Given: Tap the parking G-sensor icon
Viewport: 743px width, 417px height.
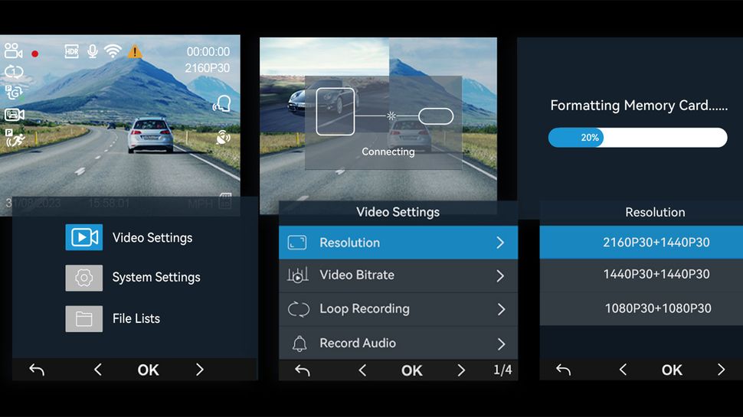Looking at the screenshot, I should tap(14, 93).
